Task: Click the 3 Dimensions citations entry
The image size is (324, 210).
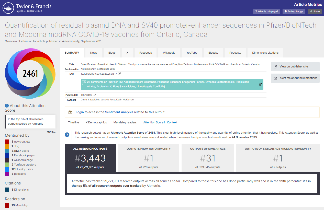Action: tap(20, 190)
